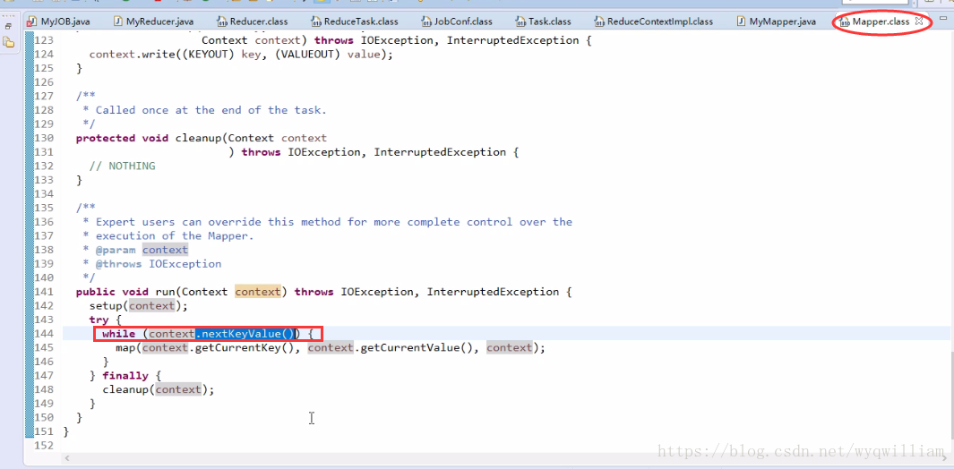Click cleanup(context); on line 148
The image size is (954, 469).
(x=159, y=389)
